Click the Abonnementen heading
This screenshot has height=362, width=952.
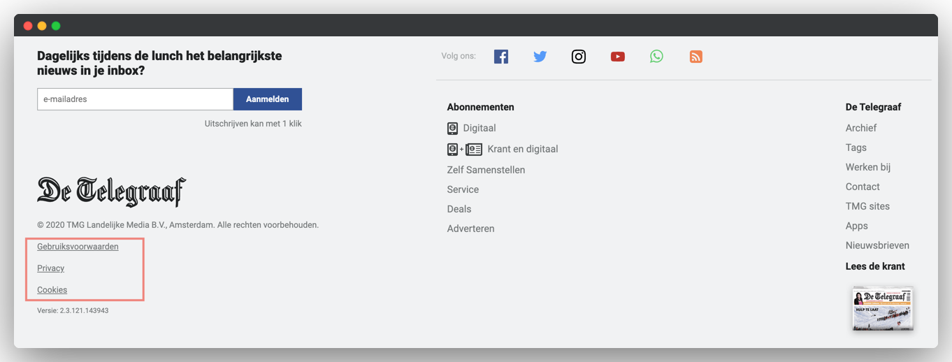pyautogui.click(x=480, y=107)
